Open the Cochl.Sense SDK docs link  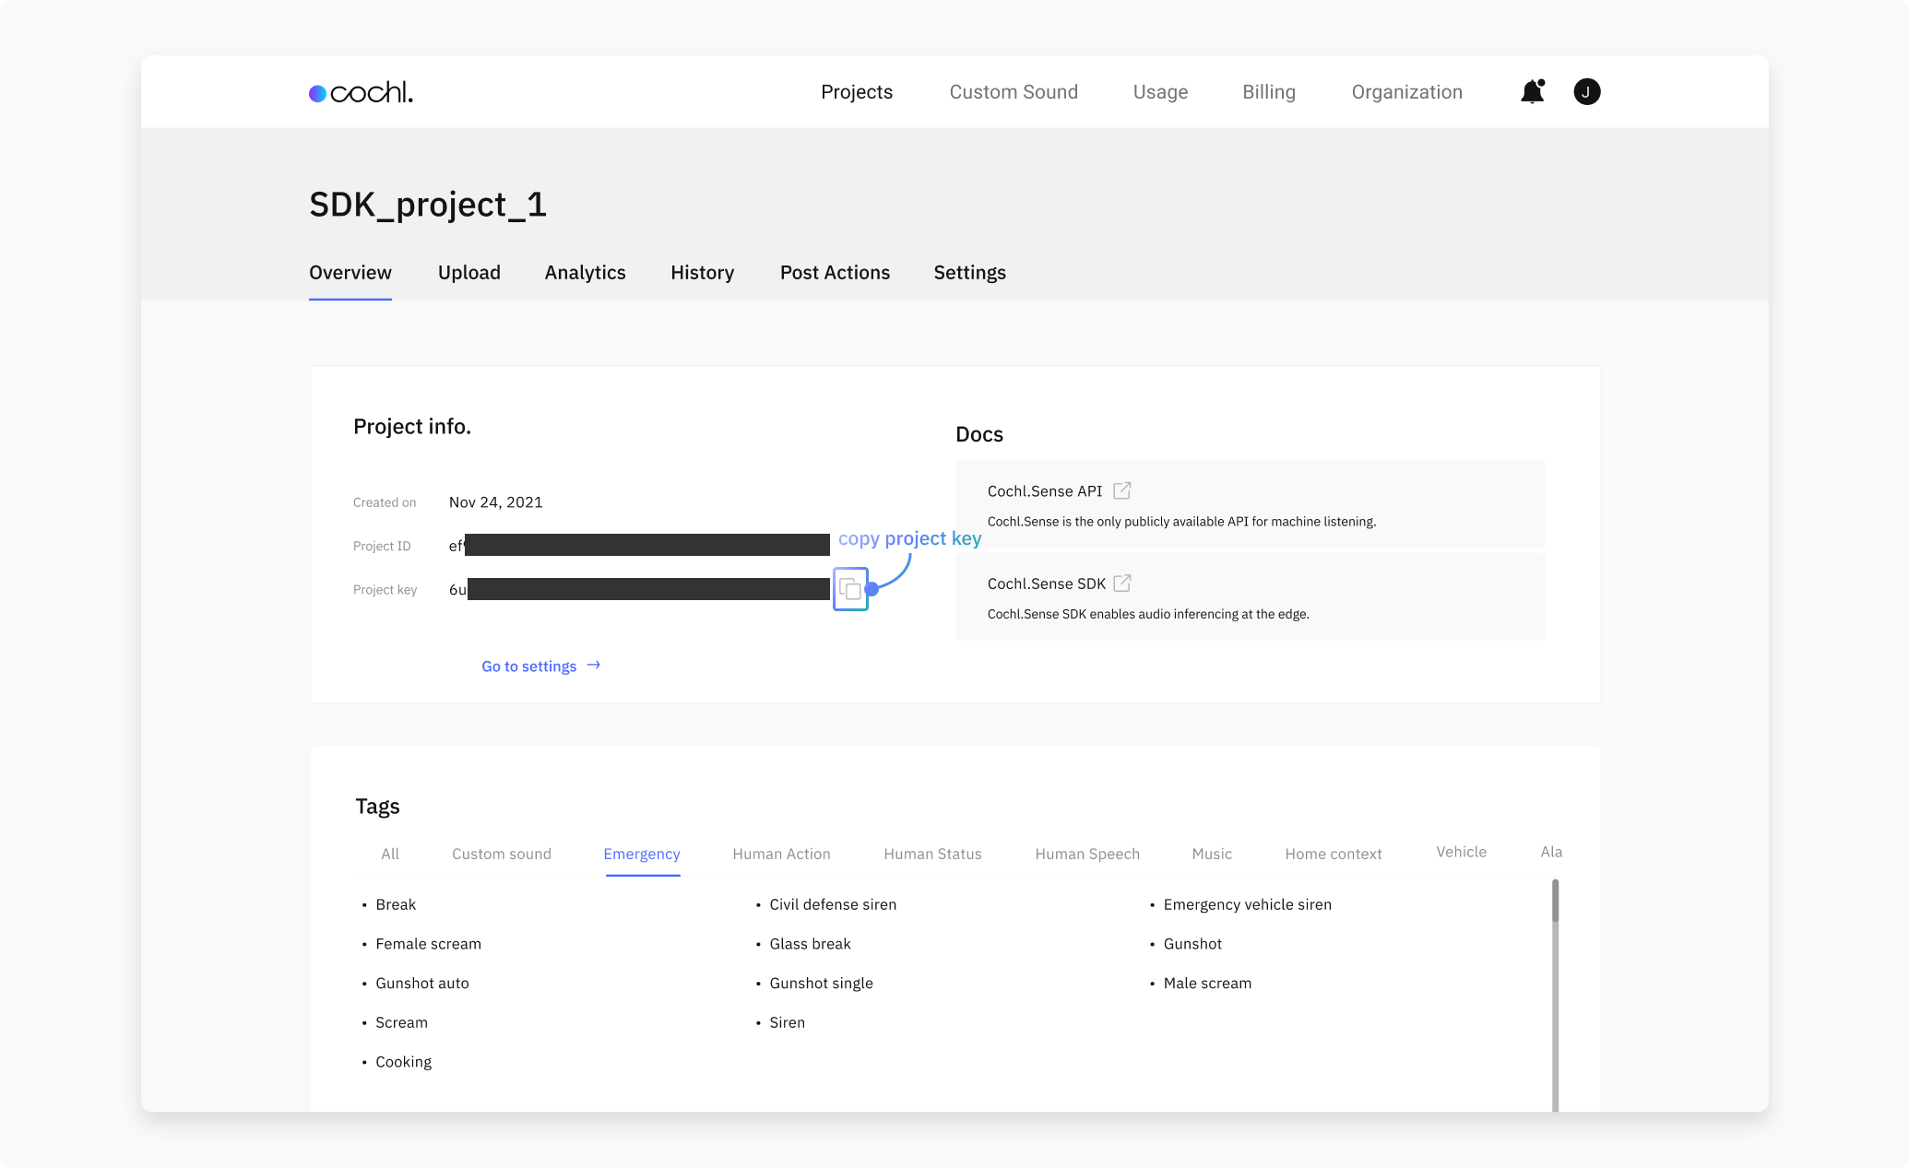pos(1046,584)
